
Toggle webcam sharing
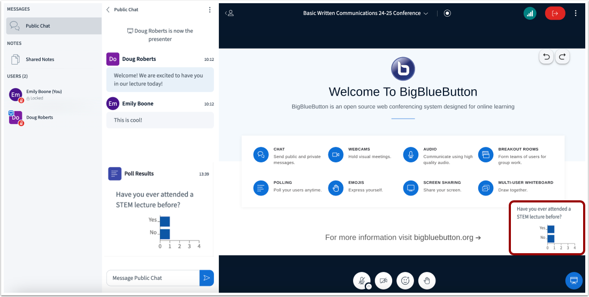pyautogui.click(x=384, y=280)
